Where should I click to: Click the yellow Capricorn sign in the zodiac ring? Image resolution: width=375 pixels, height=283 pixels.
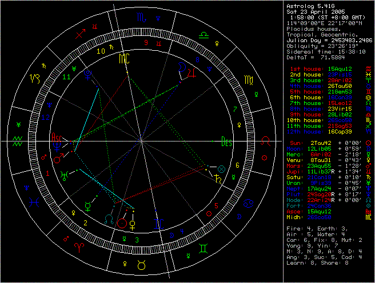coord(36,76)
